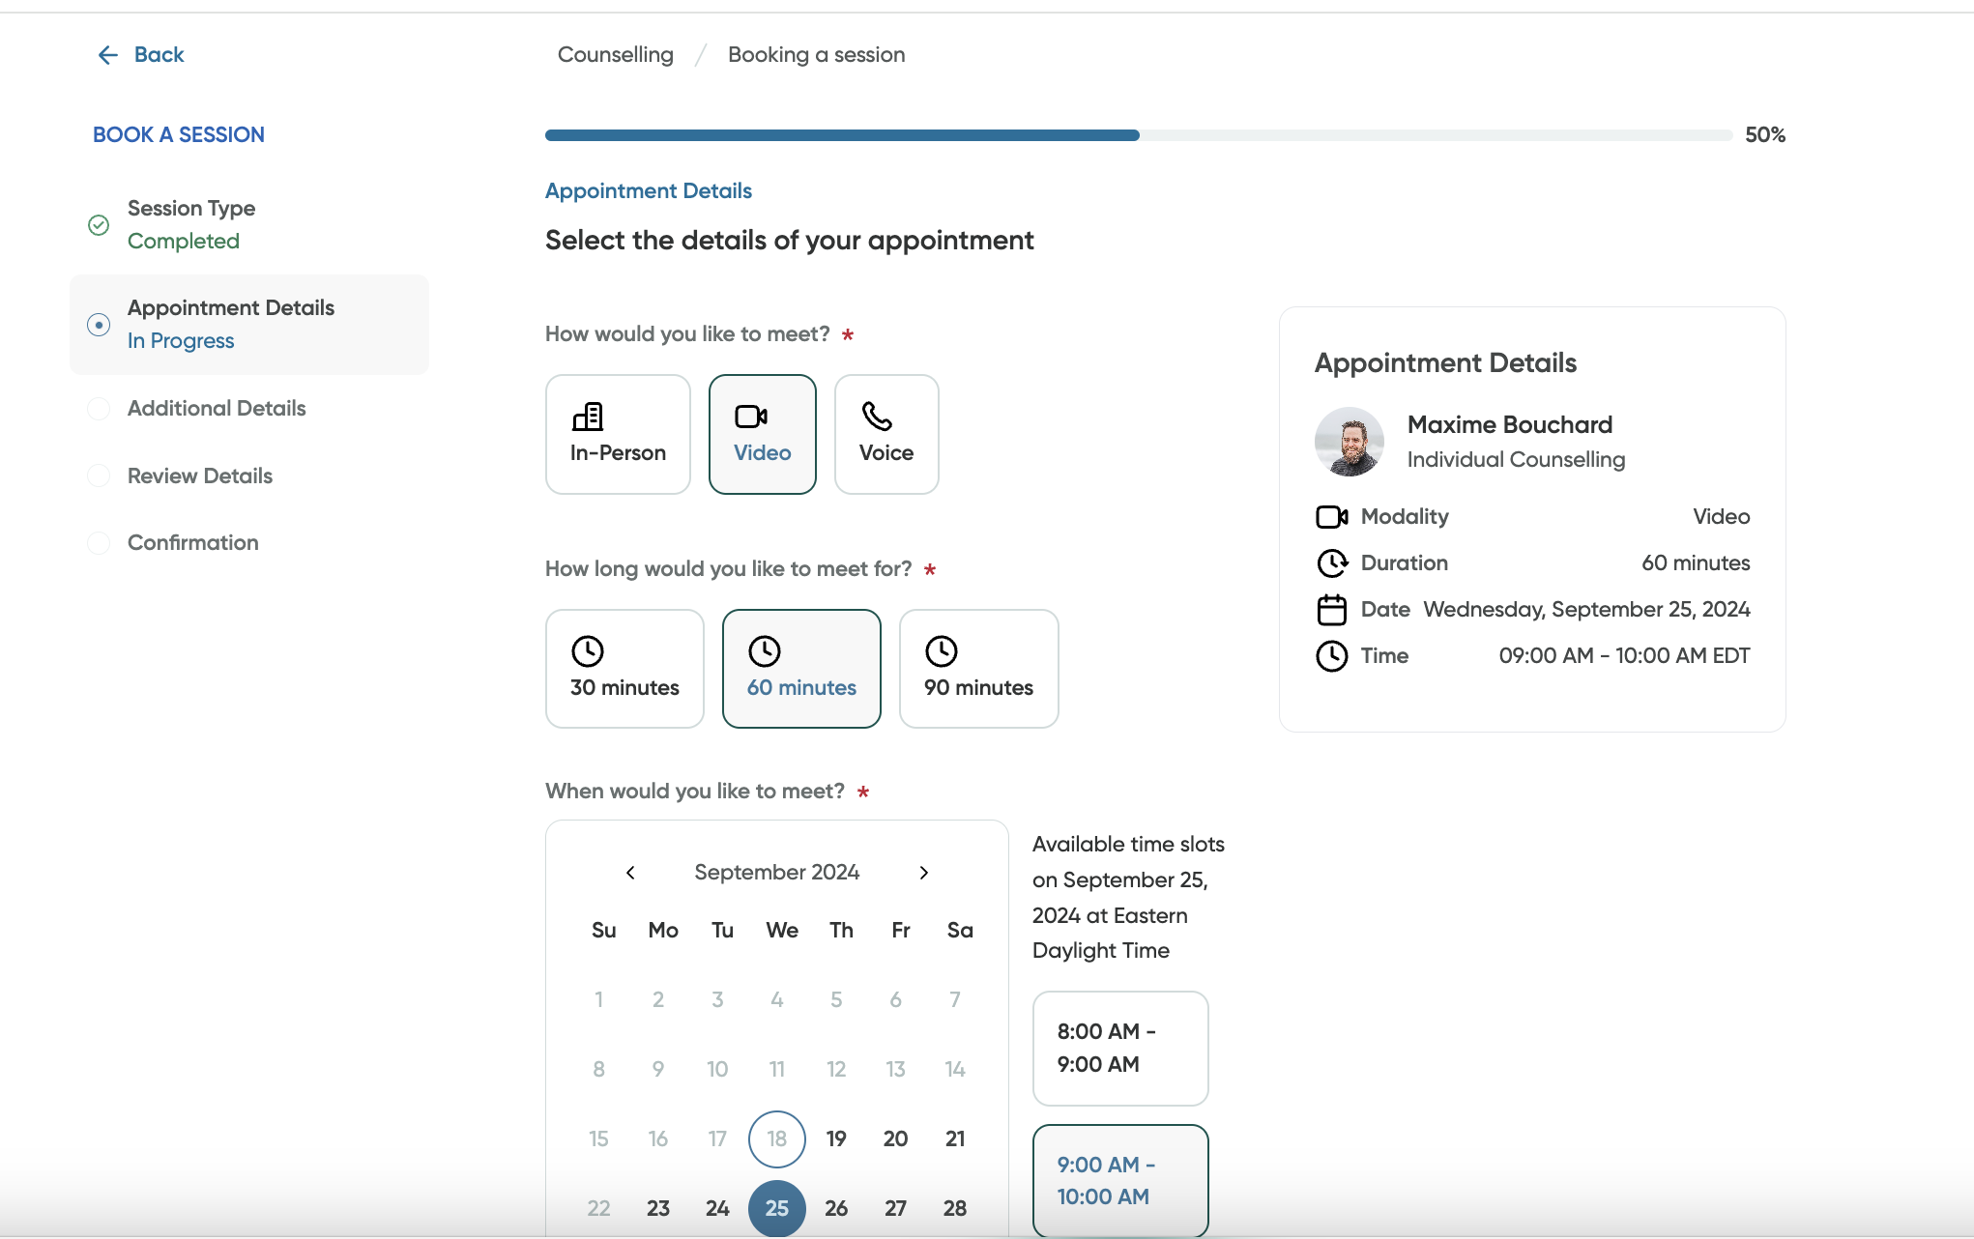This screenshot has height=1239, width=1974.
Task: Select the 8:00 AM - 9:00 AM slot
Action: (x=1119, y=1048)
